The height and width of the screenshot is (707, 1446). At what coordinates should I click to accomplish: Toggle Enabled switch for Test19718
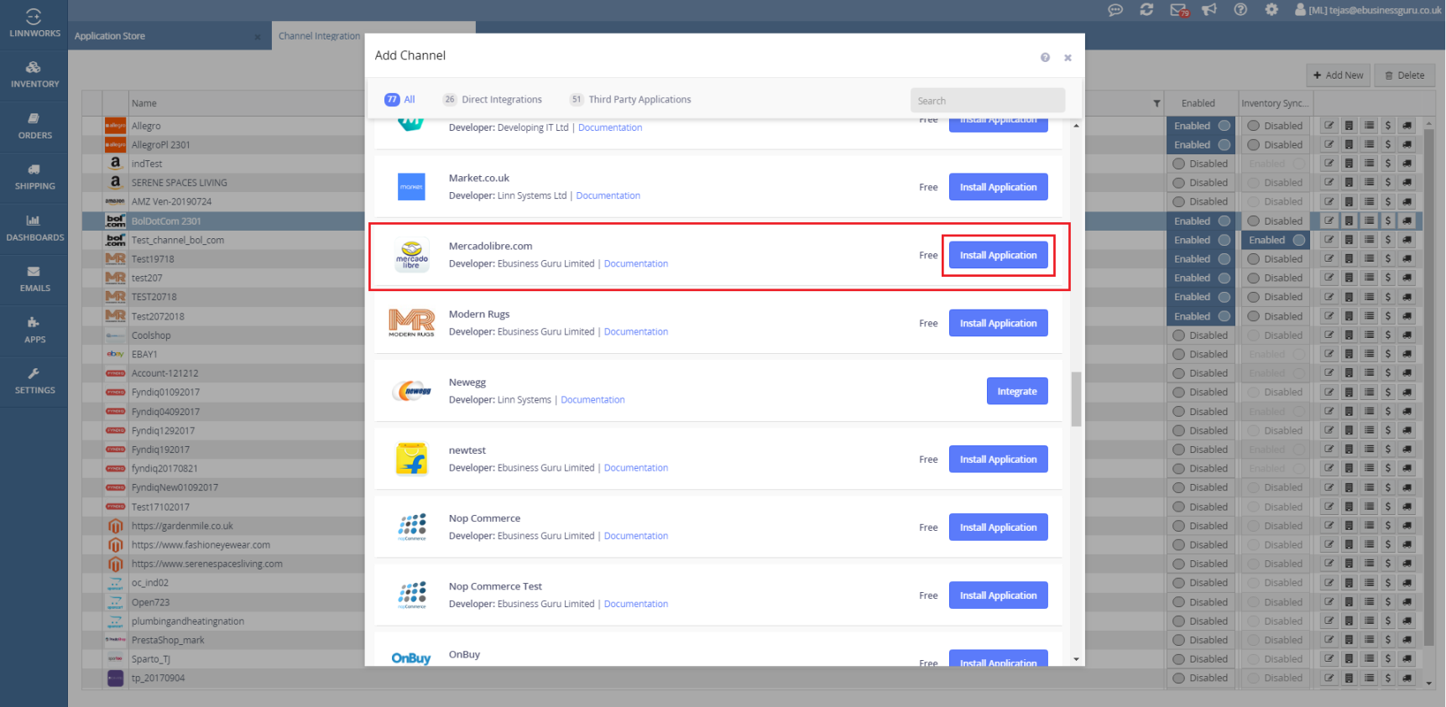click(1201, 259)
